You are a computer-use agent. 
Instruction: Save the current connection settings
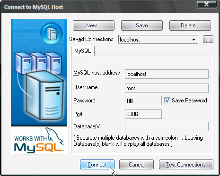click(142, 25)
